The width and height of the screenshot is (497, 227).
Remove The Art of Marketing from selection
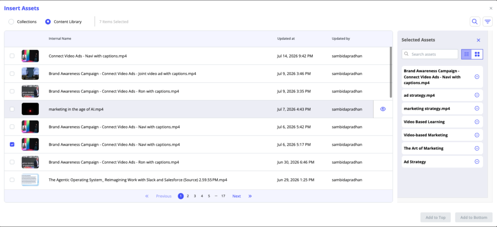tap(477, 148)
